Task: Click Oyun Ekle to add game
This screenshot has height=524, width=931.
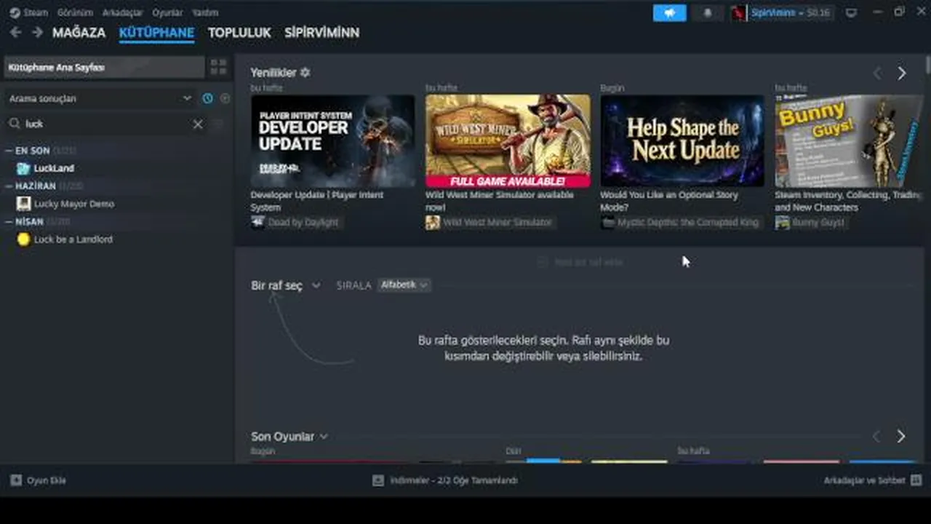Action: pos(39,480)
